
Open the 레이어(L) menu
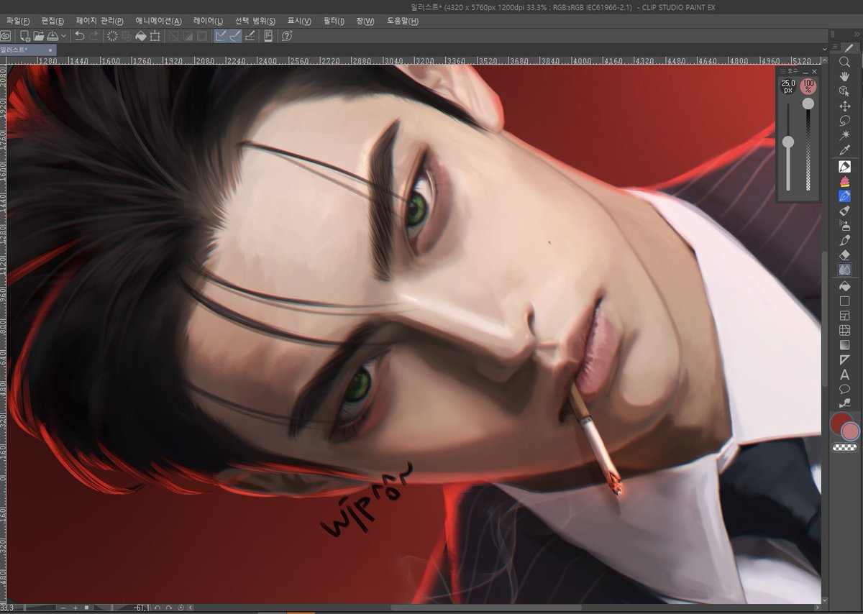tap(208, 22)
